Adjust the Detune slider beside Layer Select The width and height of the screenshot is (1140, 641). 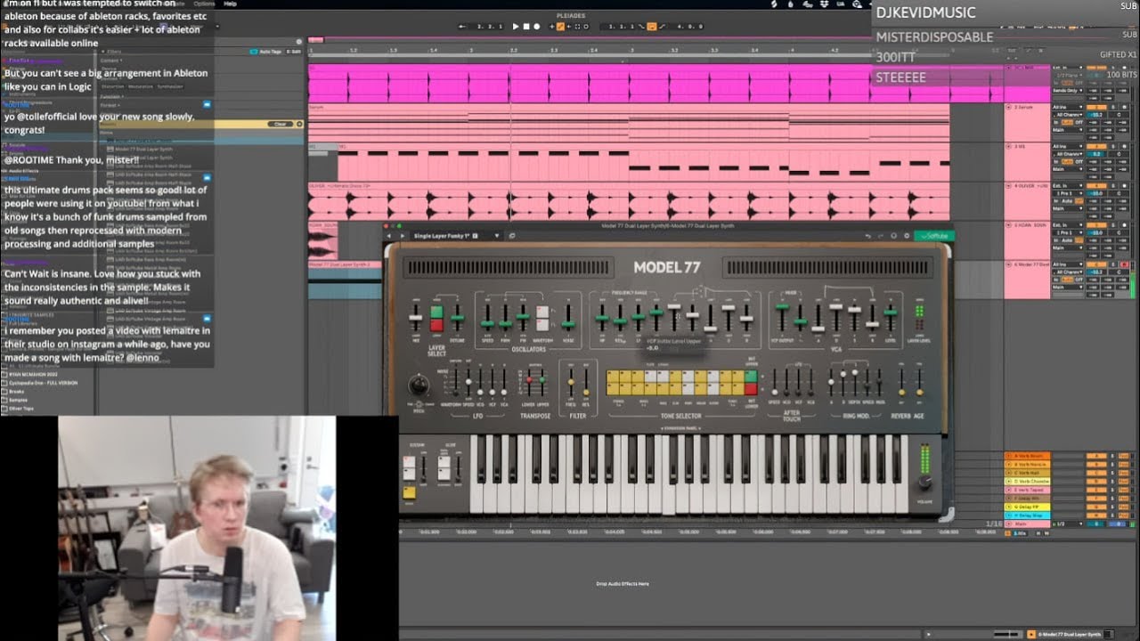(x=457, y=318)
